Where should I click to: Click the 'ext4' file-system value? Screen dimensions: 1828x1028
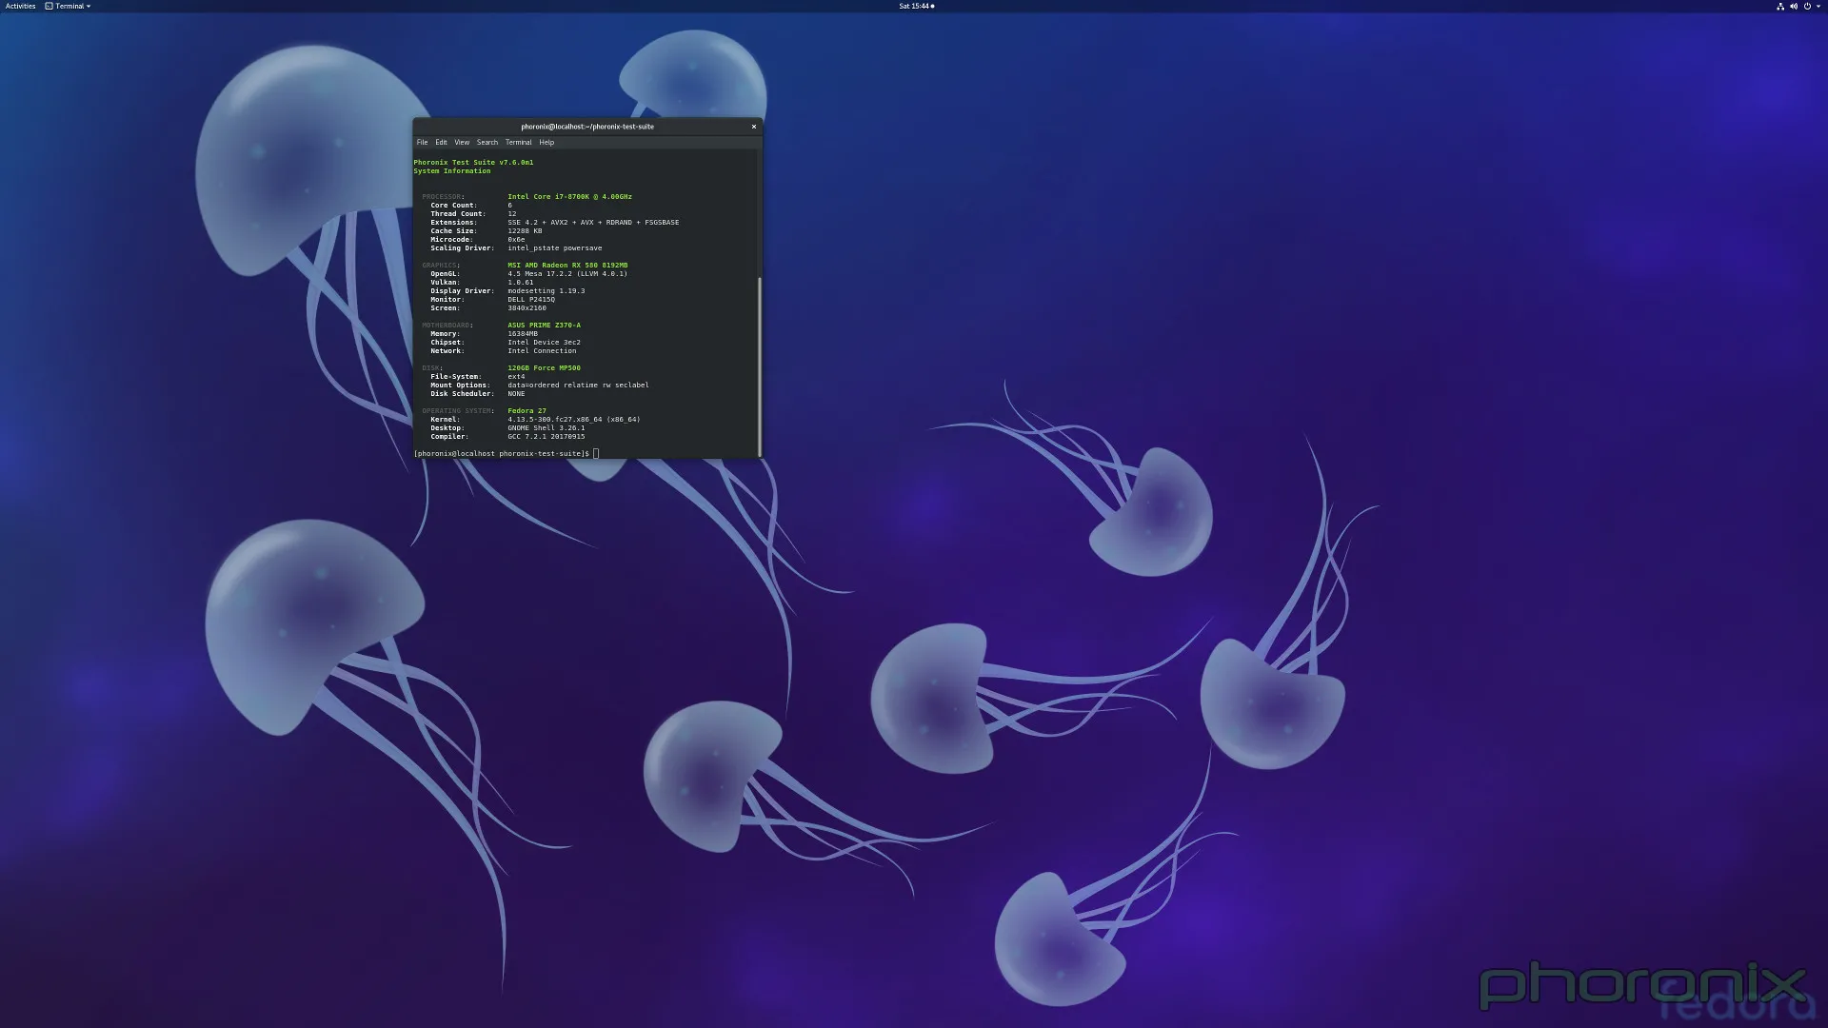[516, 377]
